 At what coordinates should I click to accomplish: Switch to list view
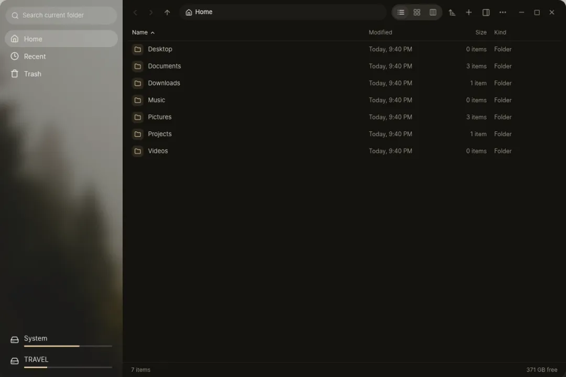point(401,13)
